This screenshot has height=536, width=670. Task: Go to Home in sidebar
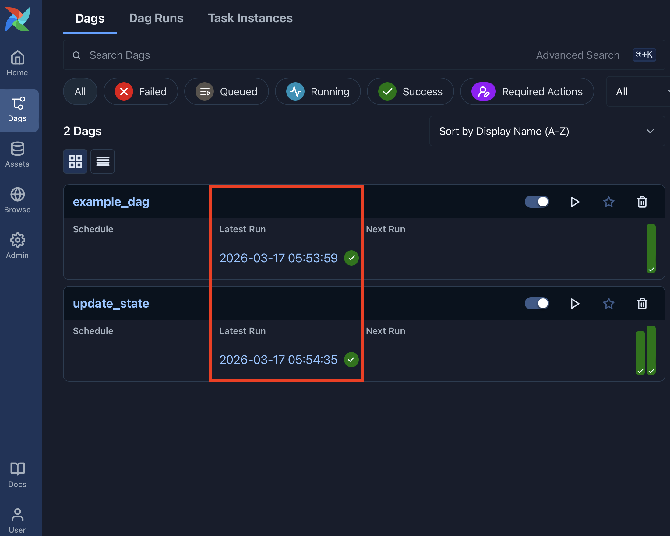tap(17, 63)
